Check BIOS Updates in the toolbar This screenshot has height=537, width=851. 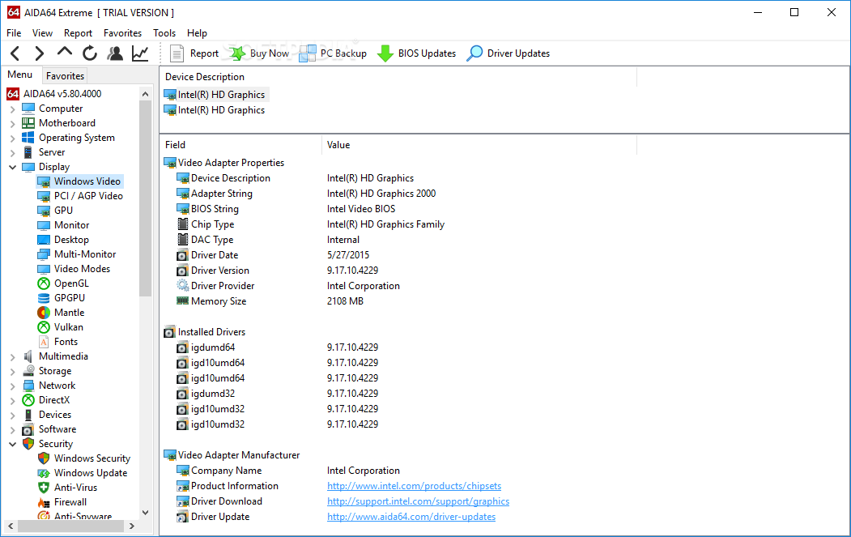[416, 53]
